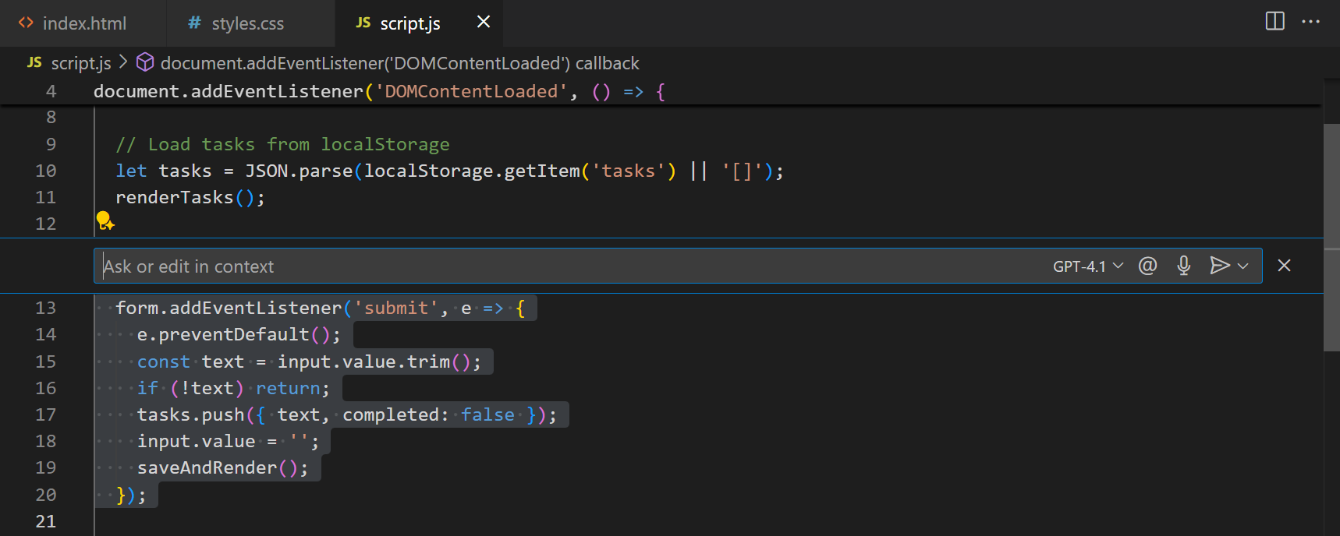Focus the "Ask or edit in context" input
Screen dimensions: 1340x536
pyautogui.click(x=546, y=266)
